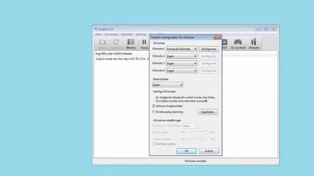This screenshot has width=314, height=176.
Task: Click the Bläddra list icon in toolbar
Action: click(131, 44)
